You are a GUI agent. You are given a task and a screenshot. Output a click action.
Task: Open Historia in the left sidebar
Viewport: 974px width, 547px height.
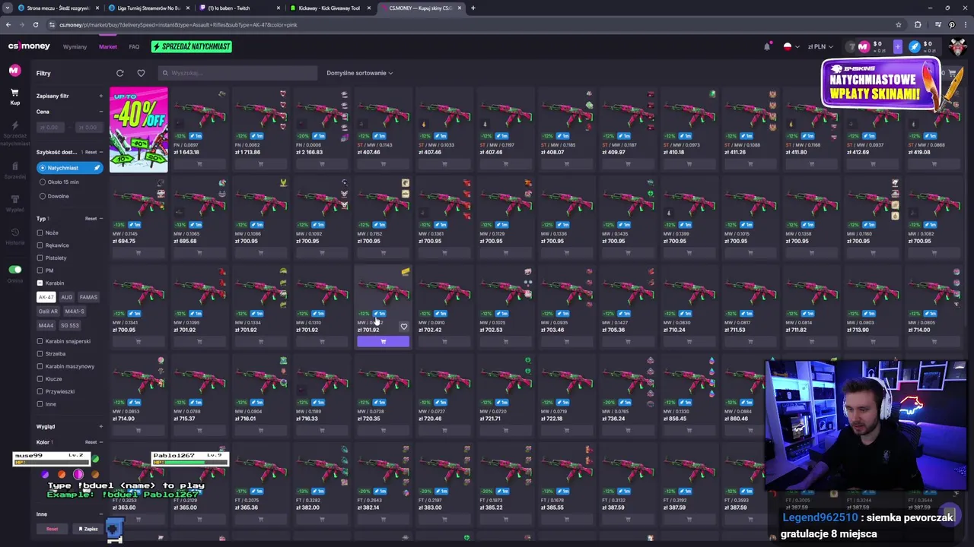14,236
